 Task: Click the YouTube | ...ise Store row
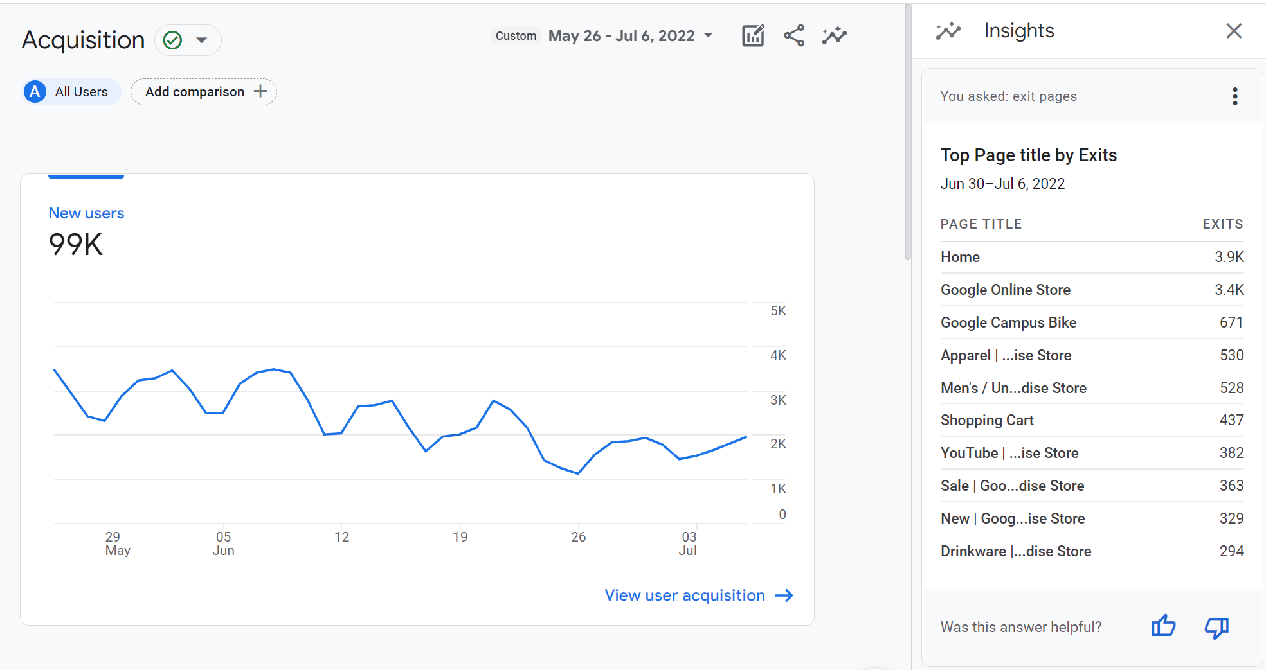tap(1092, 453)
